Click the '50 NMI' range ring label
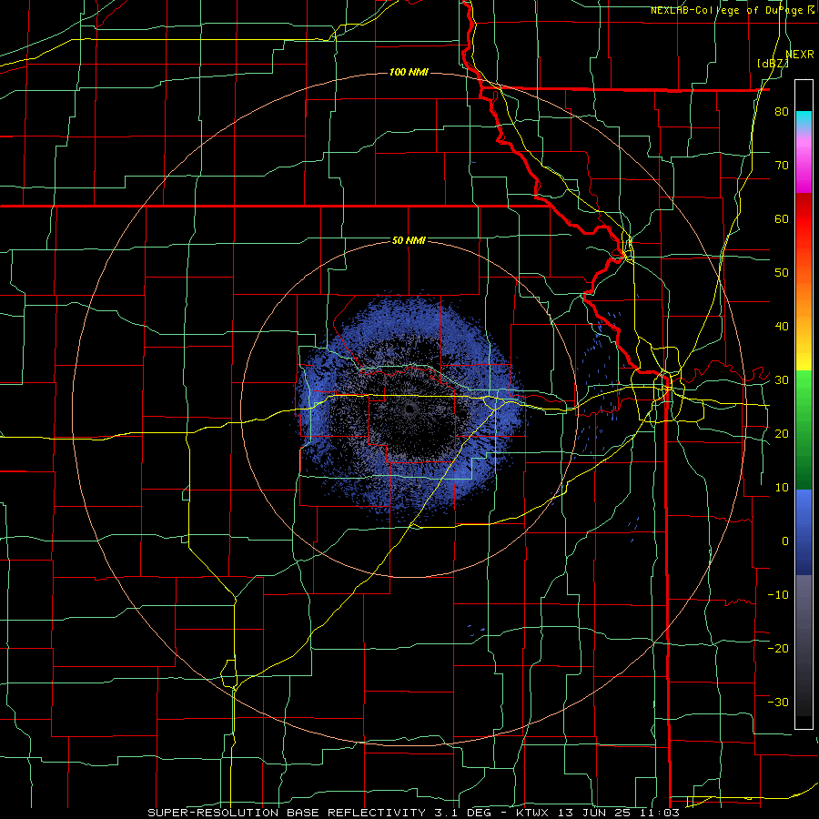The height and width of the screenshot is (819, 819). pyautogui.click(x=409, y=240)
